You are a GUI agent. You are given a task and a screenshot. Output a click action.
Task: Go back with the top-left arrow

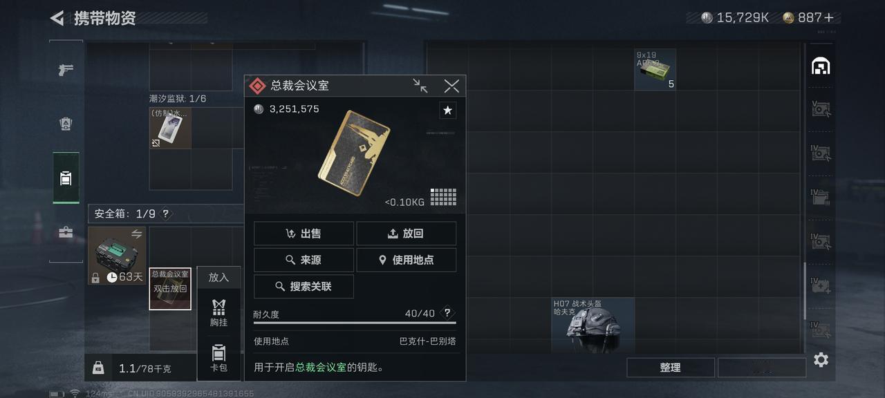pyautogui.click(x=57, y=18)
